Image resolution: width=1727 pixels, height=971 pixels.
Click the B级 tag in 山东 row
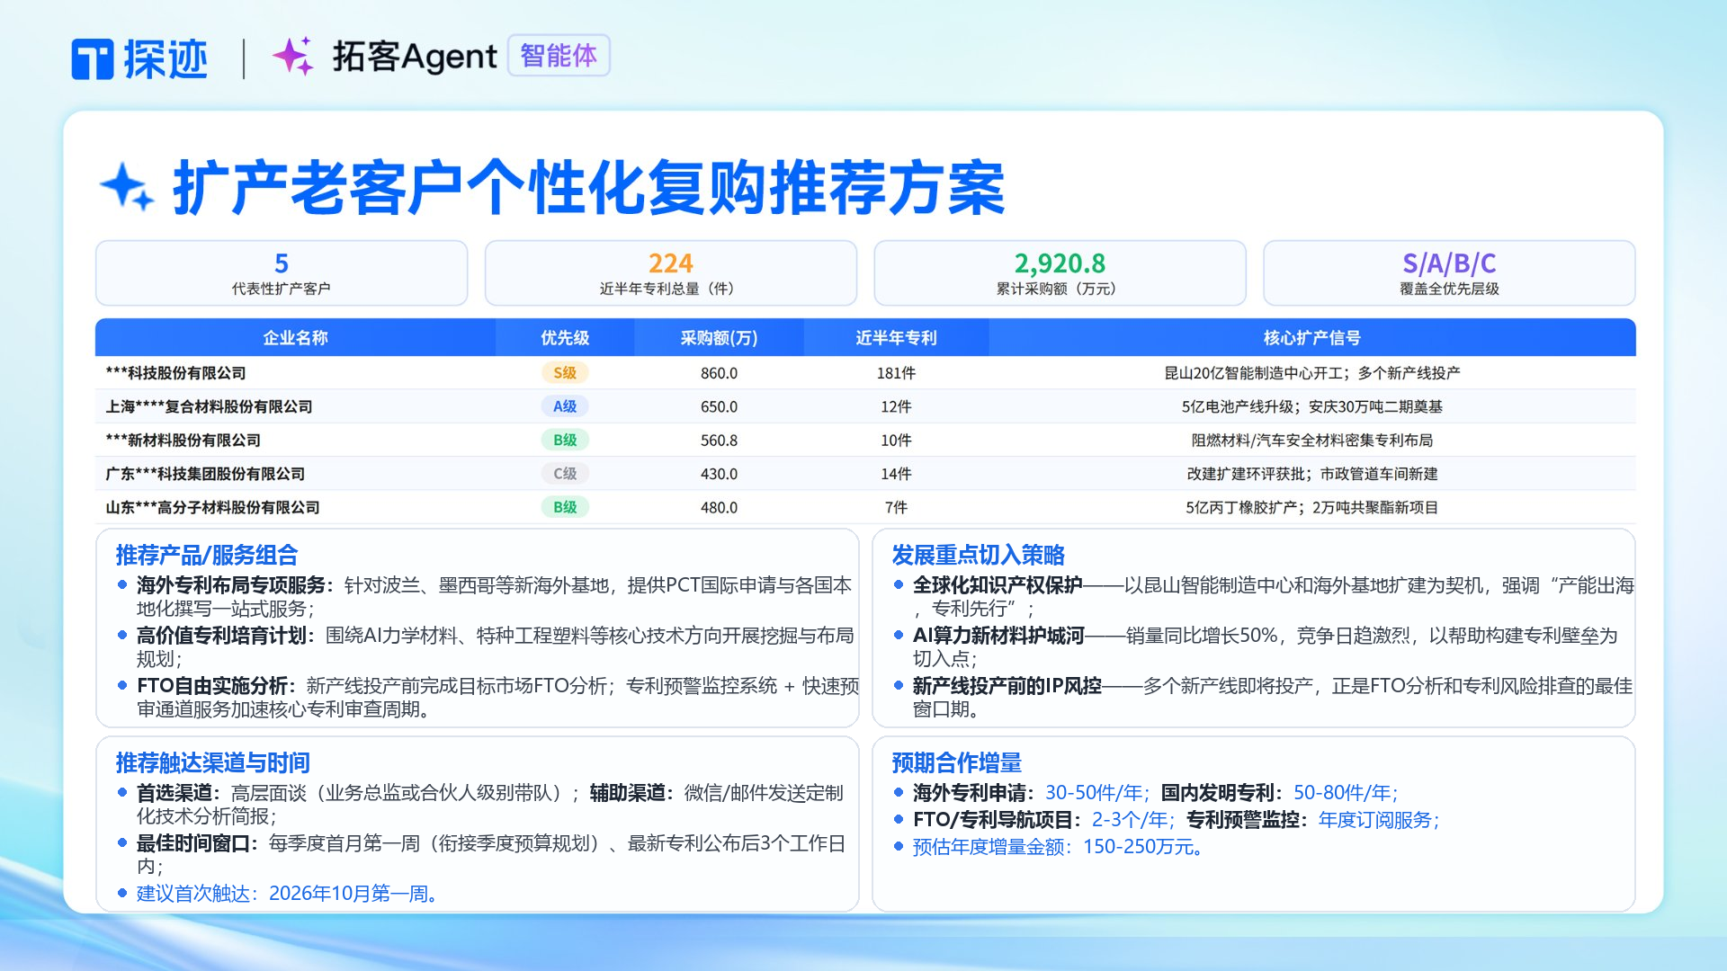[x=565, y=507]
